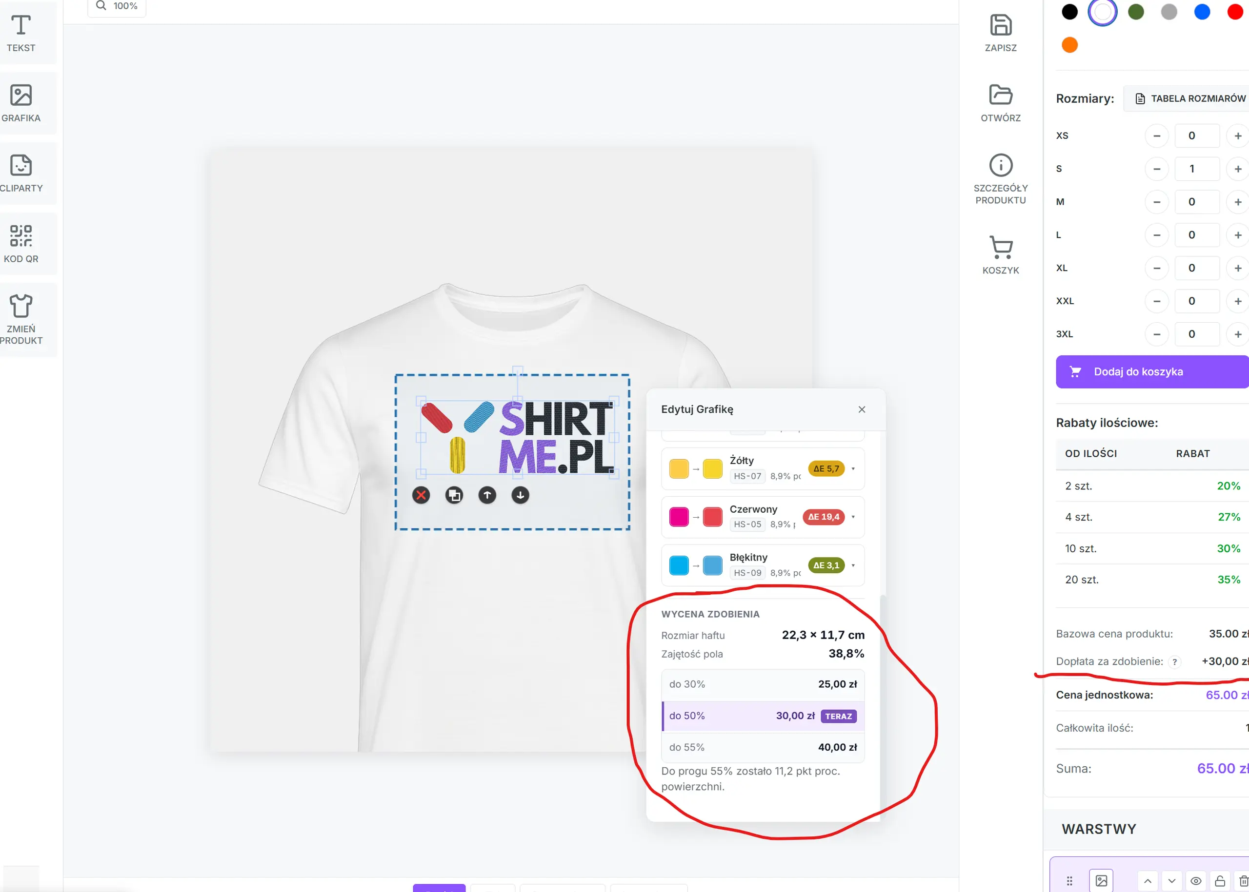
Task: Duplicate the selected graphic on canvas
Action: (x=454, y=495)
